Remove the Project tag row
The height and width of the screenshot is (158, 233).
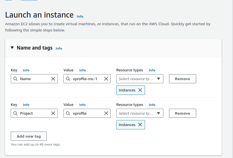(182, 113)
